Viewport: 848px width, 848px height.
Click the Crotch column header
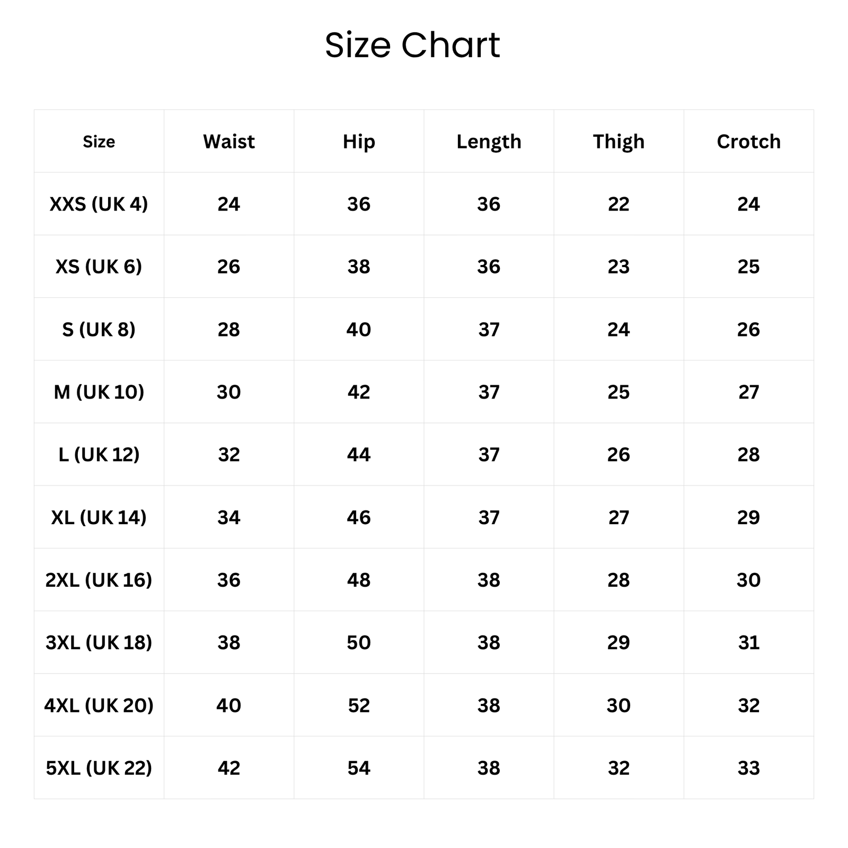[x=748, y=142]
